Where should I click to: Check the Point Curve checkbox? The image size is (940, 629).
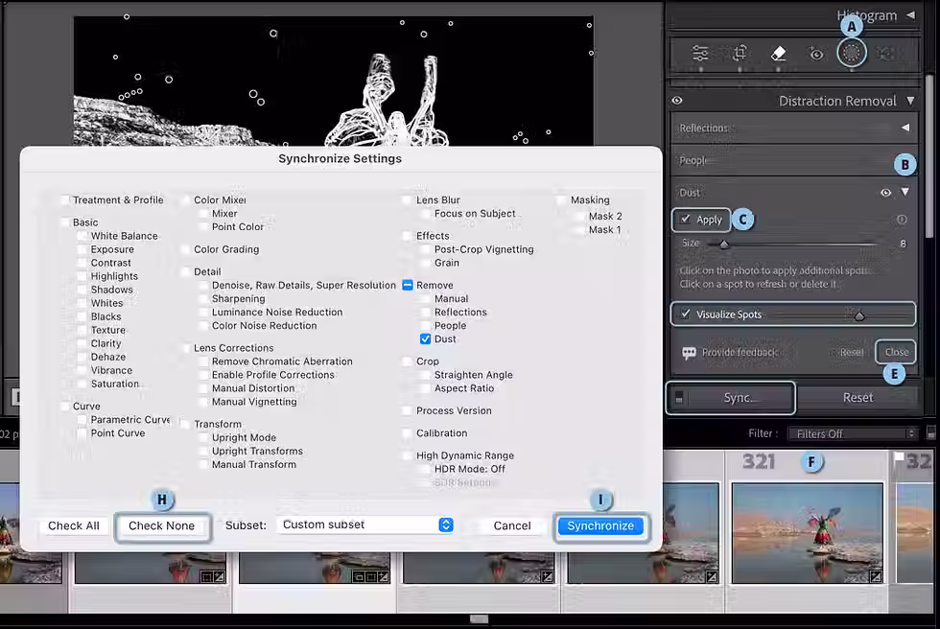pyautogui.click(x=82, y=433)
